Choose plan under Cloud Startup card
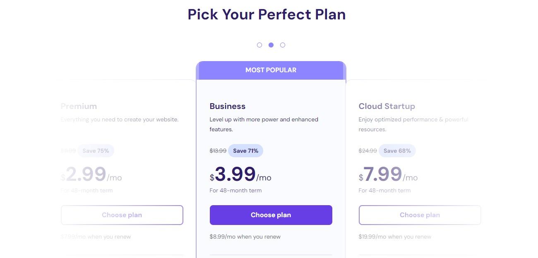The width and height of the screenshot is (538, 258). point(420,215)
